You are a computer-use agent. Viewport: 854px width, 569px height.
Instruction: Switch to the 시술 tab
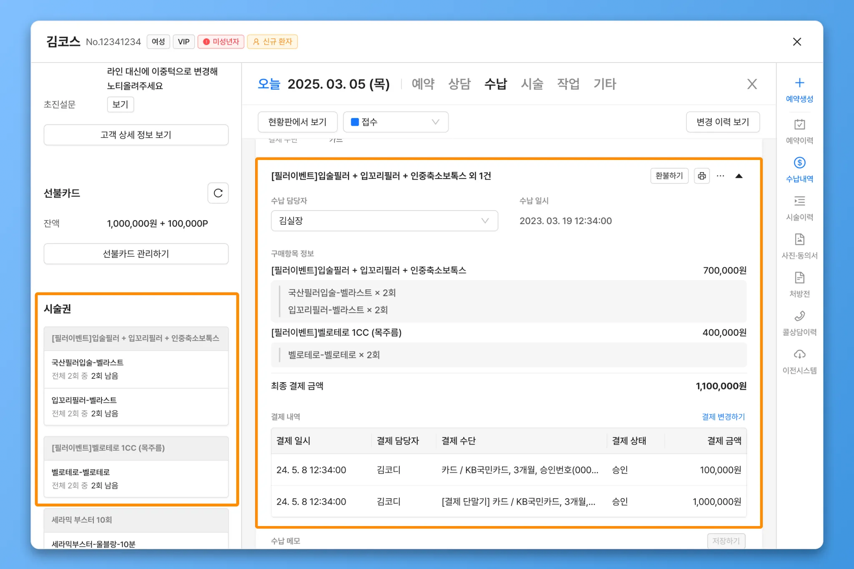[532, 84]
